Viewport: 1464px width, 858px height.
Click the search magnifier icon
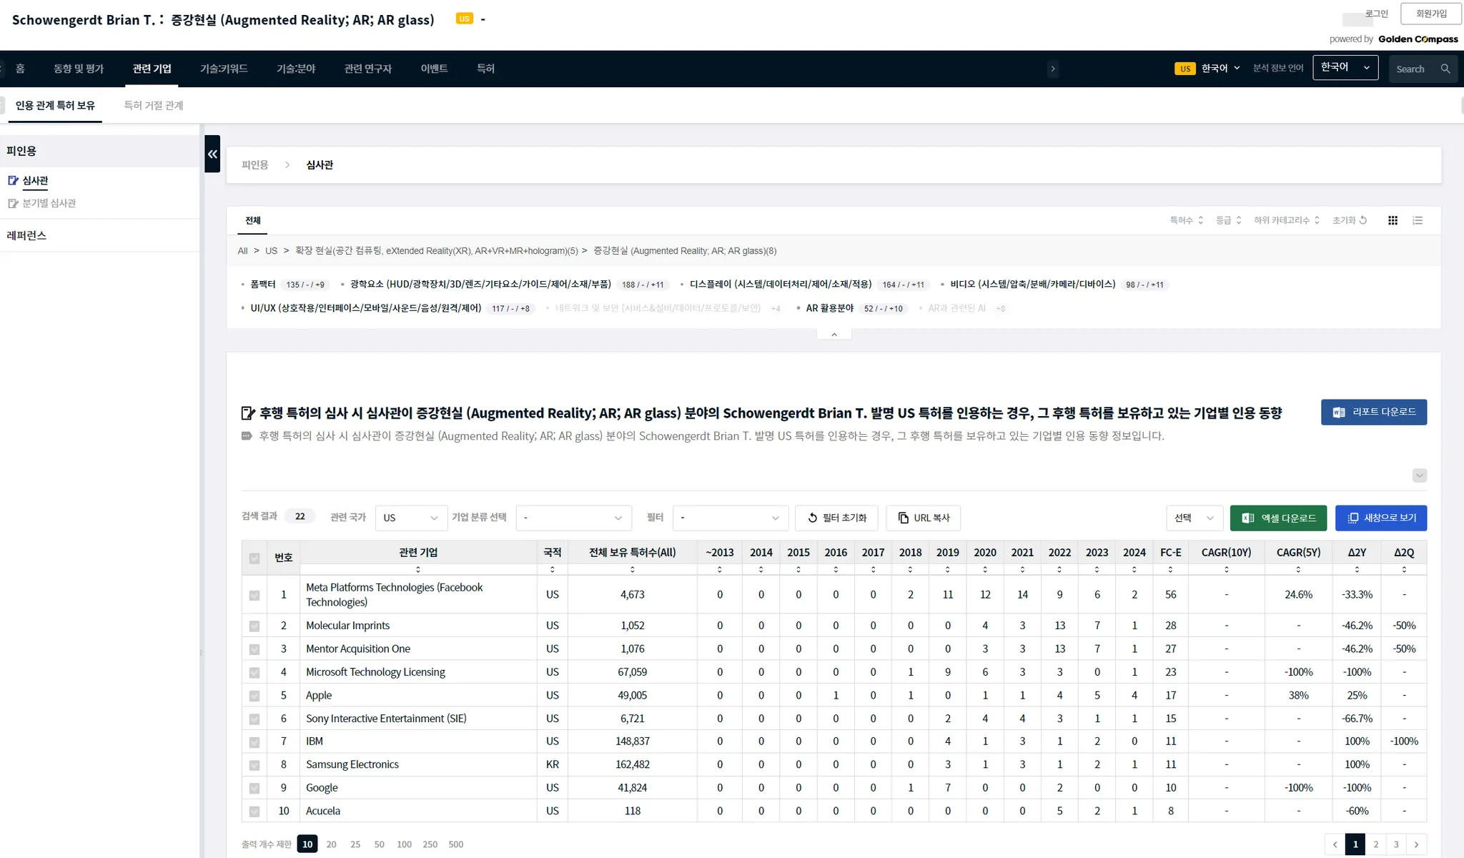pos(1445,69)
